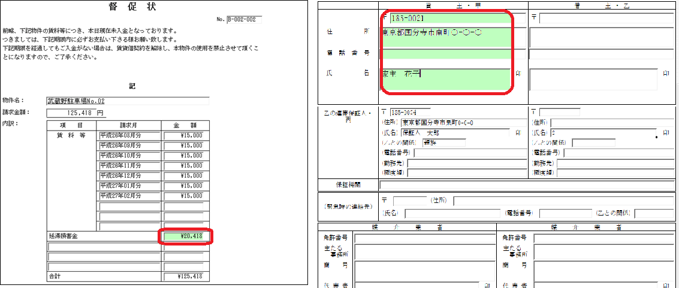Select the property name field 武蔵野駐車場No.02

(x=128, y=101)
